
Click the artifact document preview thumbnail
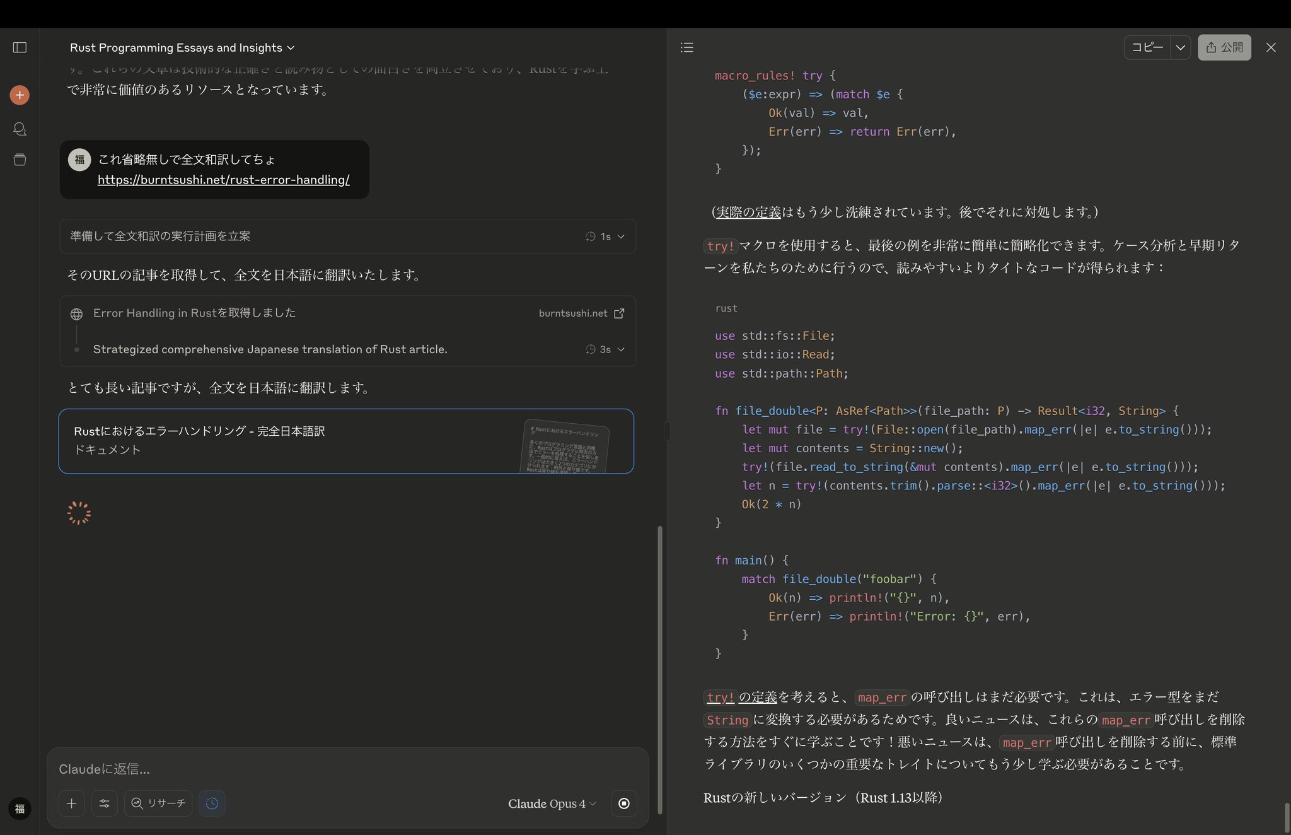click(x=565, y=446)
